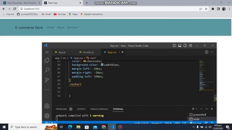Open launch profile dropdown beside new terminal
This screenshot has width=232, height=130.
coord(196,109)
